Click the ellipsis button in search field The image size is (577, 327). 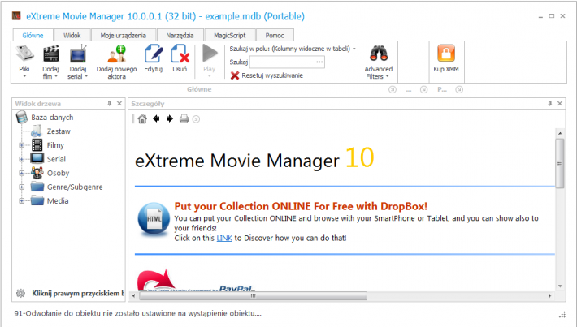[x=319, y=62]
